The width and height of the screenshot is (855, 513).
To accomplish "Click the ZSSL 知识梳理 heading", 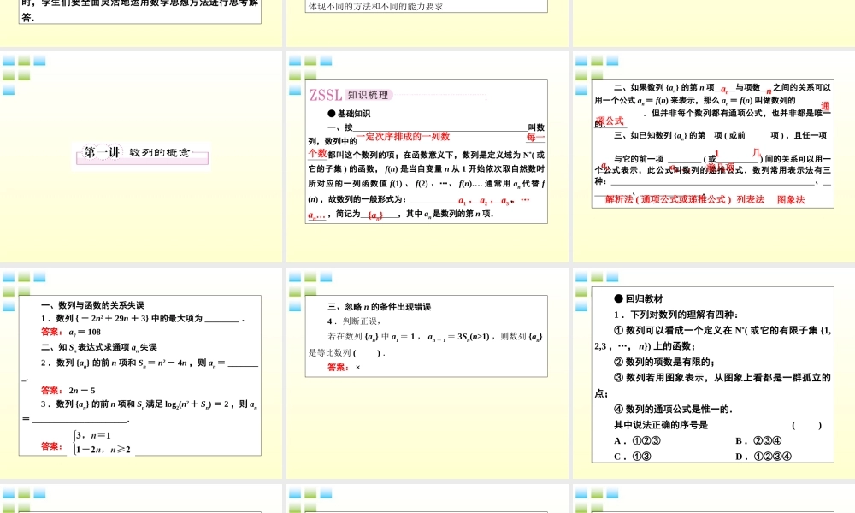I will click(350, 95).
